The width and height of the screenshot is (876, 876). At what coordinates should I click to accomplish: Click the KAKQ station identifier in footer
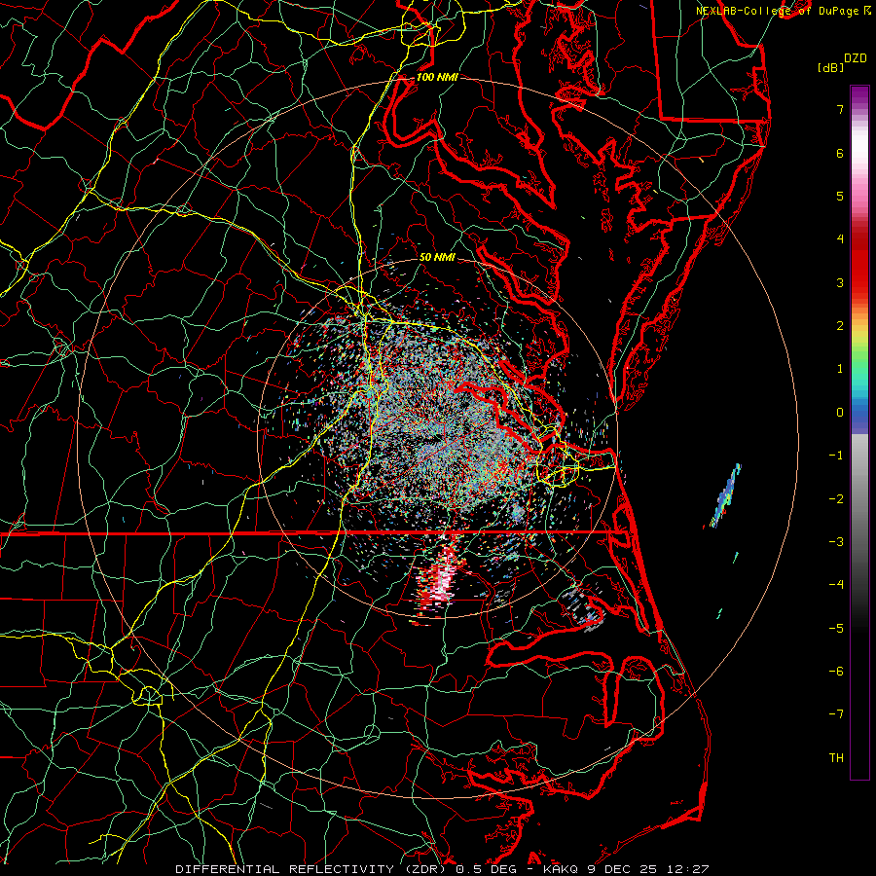(560, 869)
